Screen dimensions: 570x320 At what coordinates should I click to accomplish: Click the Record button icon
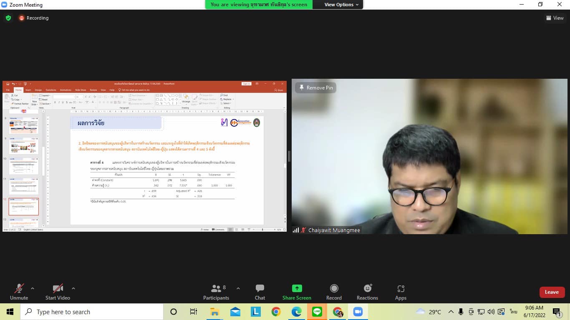[x=334, y=288]
